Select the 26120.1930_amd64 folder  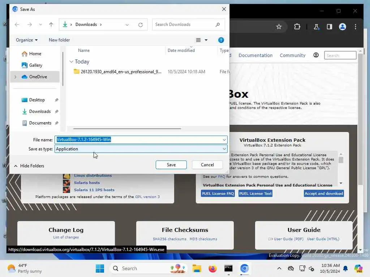tap(117, 72)
